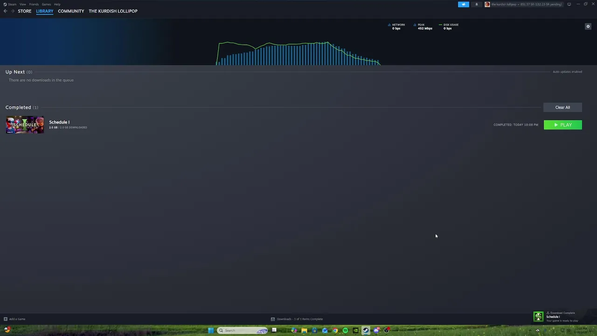Viewport: 597px width, 336px height.
Task: Click the Steam logo in the menu bar
Action: (5, 4)
